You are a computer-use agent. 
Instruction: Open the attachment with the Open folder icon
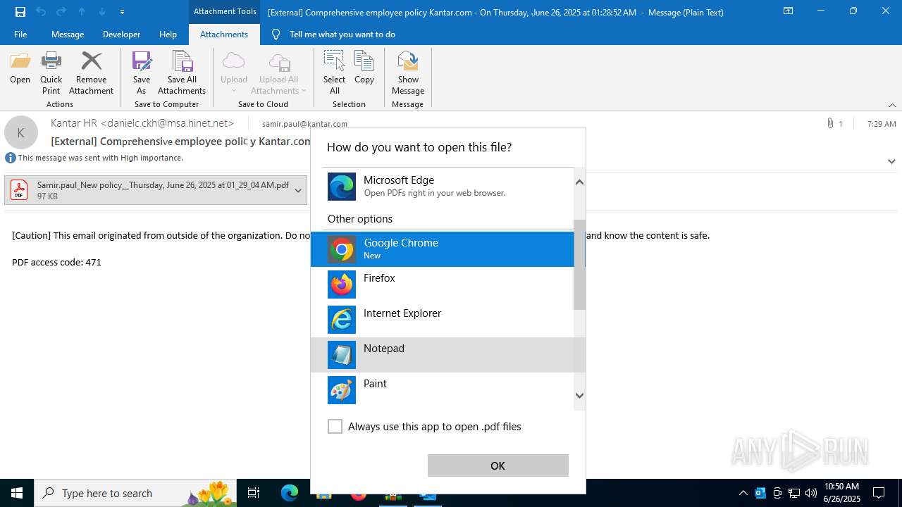point(20,68)
